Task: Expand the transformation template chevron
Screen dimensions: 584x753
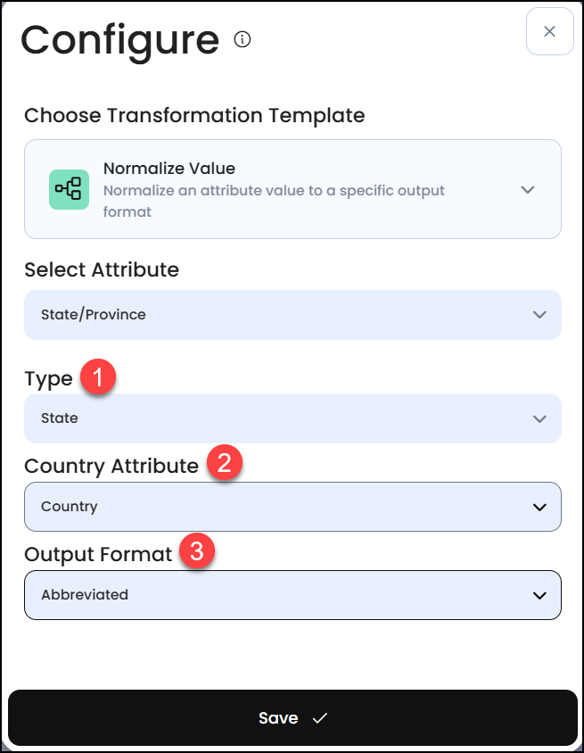Action: tap(528, 189)
